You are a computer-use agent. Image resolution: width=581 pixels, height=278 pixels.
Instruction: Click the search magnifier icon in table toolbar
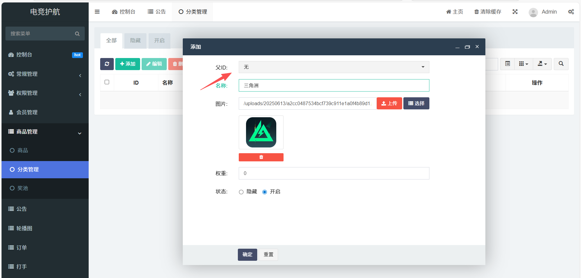point(561,64)
